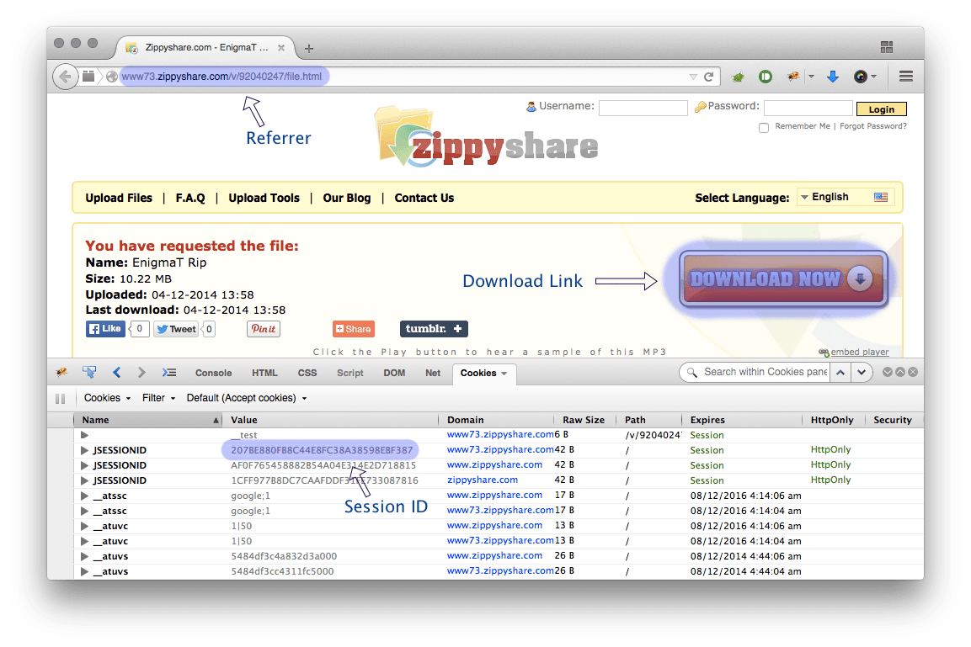Click the Firebug bug icon in the browser toolbar
The image size is (971, 647).
pyautogui.click(x=793, y=77)
